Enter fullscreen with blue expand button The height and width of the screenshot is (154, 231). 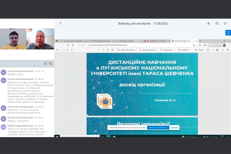click(228, 33)
